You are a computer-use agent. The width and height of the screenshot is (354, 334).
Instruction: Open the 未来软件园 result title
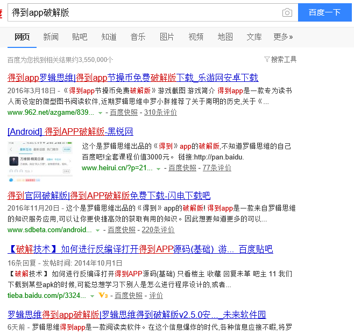[137, 315]
